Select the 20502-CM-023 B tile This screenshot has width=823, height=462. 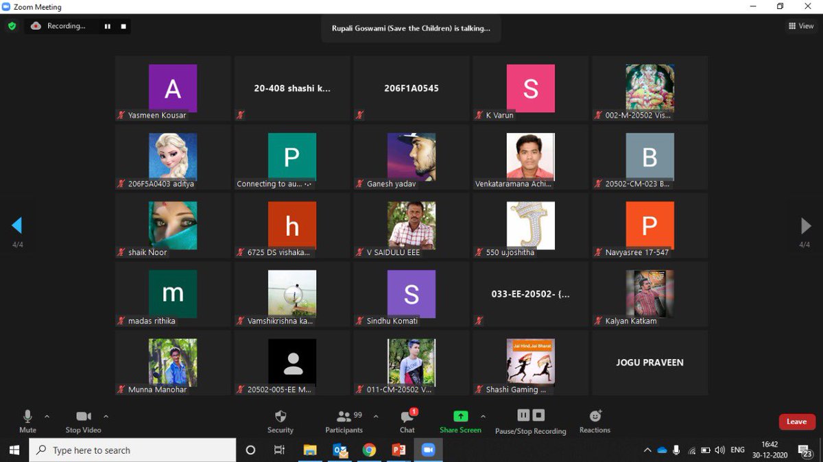click(650, 157)
